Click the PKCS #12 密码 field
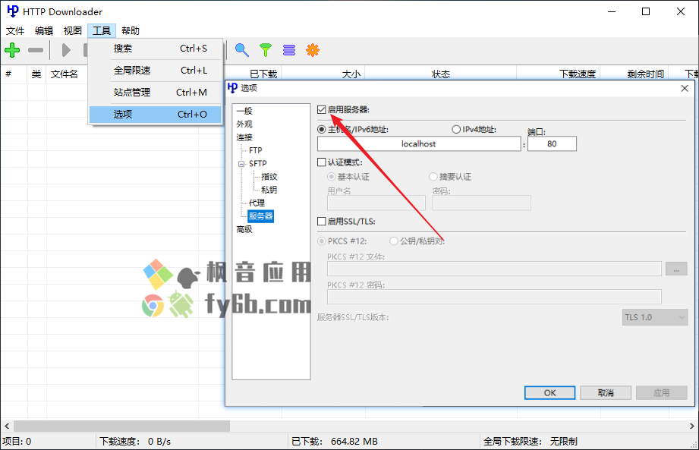Viewport: 699px width, 450px height. click(494, 297)
